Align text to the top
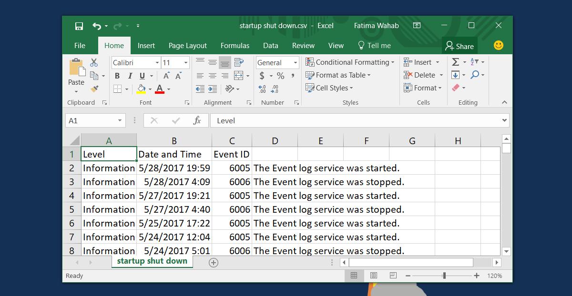The height and width of the screenshot is (296, 572). [200, 62]
